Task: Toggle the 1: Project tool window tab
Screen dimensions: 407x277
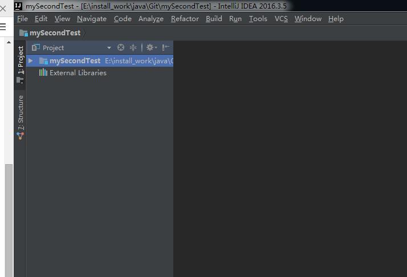Action: 21,65
